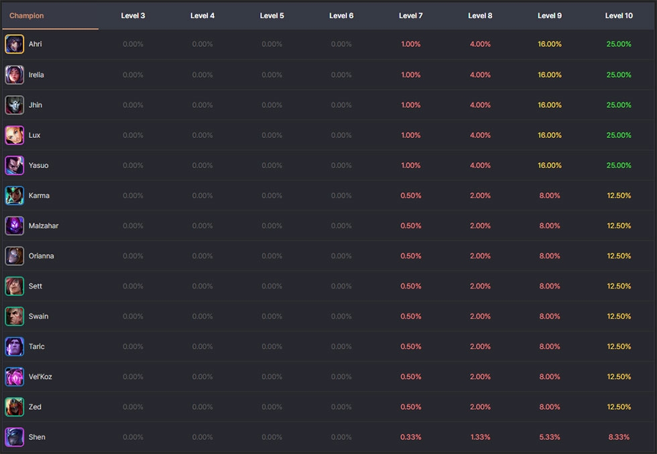This screenshot has width=657, height=454.
Task: Click Swain's champion portrait icon
Action: click(x=14, y=316)
